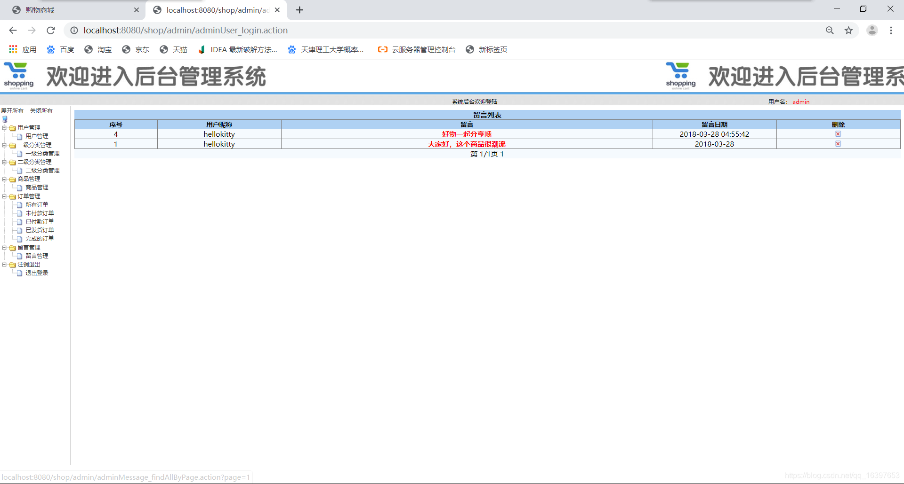Collapse the 订单管理 folder node
Image resolution: width=904 pixels, height=484 pixels.
(4, 196)
